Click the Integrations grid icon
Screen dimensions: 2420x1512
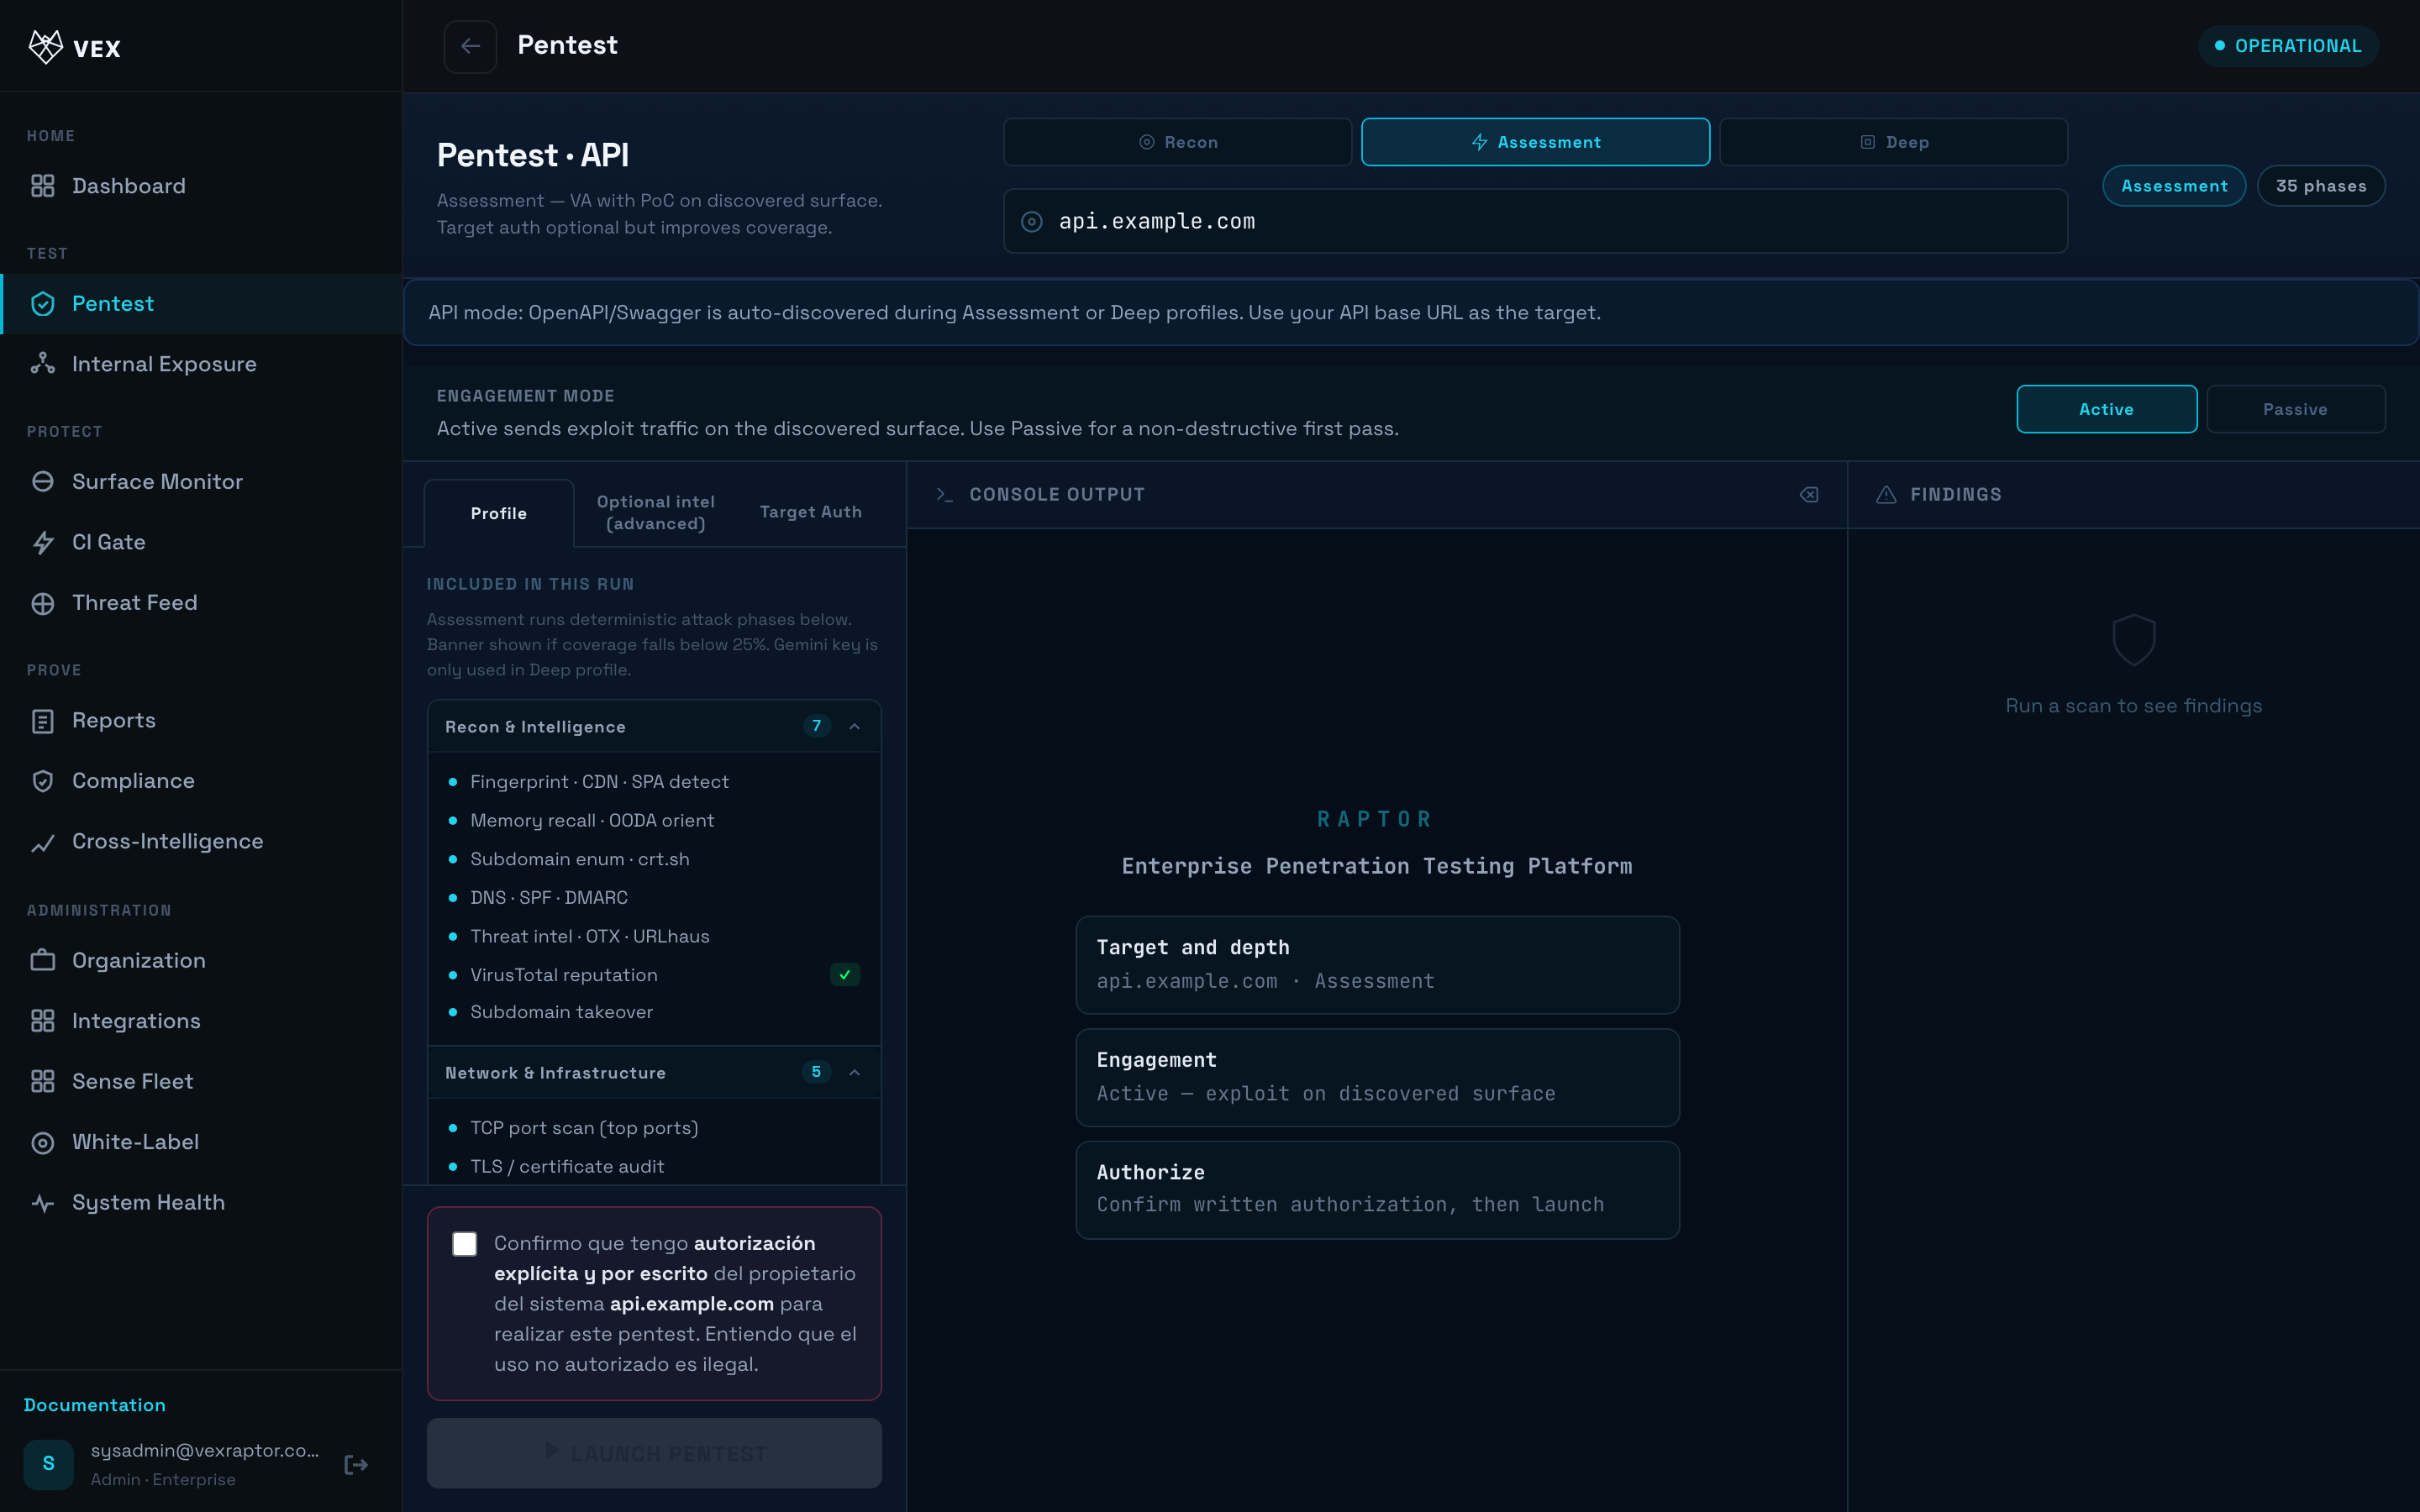(42, 1021)
